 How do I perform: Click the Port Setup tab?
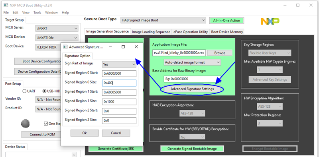[13, 84]
